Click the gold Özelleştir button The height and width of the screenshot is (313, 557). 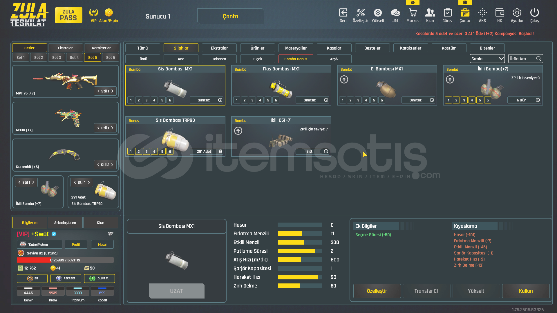pos(377,291)
